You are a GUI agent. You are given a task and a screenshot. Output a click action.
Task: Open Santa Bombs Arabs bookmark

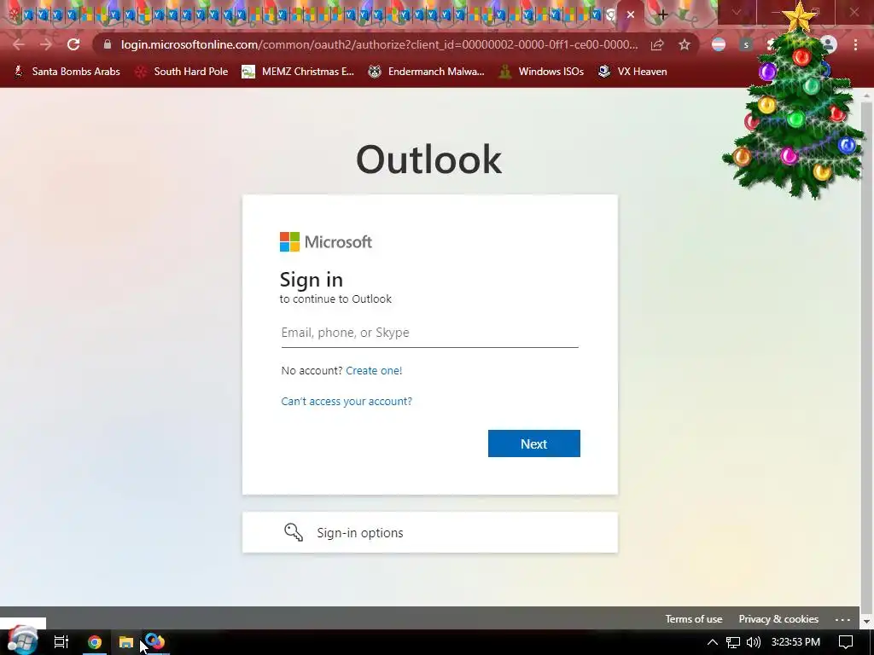[x=67, y=72]
